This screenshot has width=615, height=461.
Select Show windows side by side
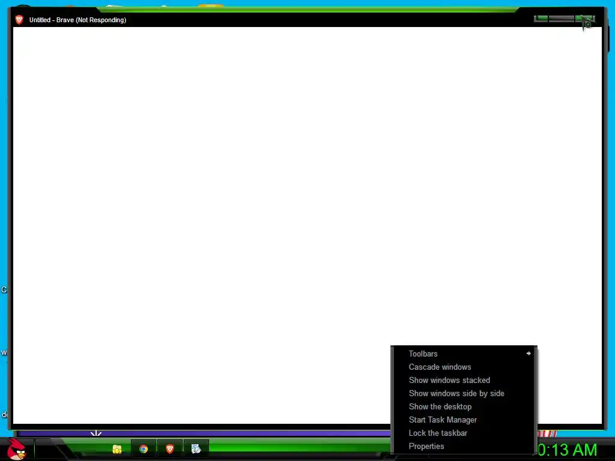[x=464, y=393]
